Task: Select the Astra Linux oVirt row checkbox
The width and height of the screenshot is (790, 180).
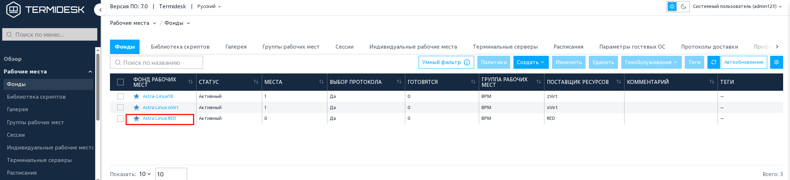Action: [x=120, y=107]
